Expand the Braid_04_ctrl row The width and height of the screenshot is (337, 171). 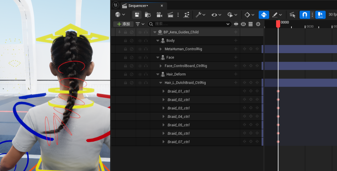coord(164,117)
